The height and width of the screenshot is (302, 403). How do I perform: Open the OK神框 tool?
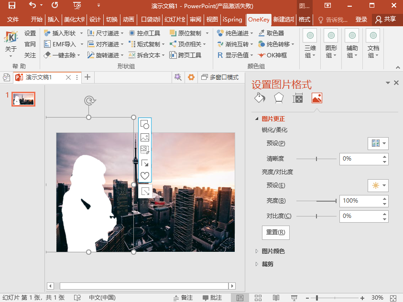tap(272, 55)
